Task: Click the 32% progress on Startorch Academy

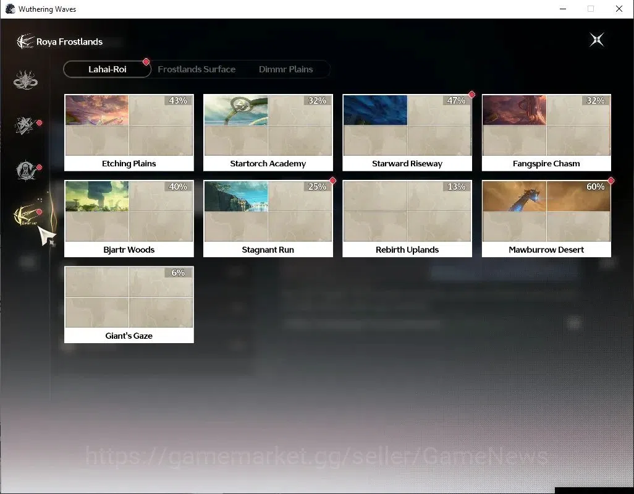Action: coord(317,100)
